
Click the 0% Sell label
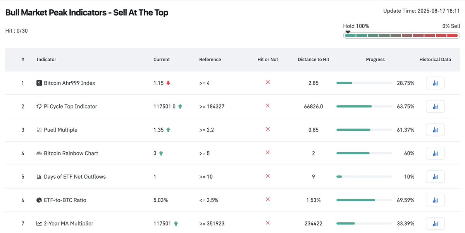[451, 26]
